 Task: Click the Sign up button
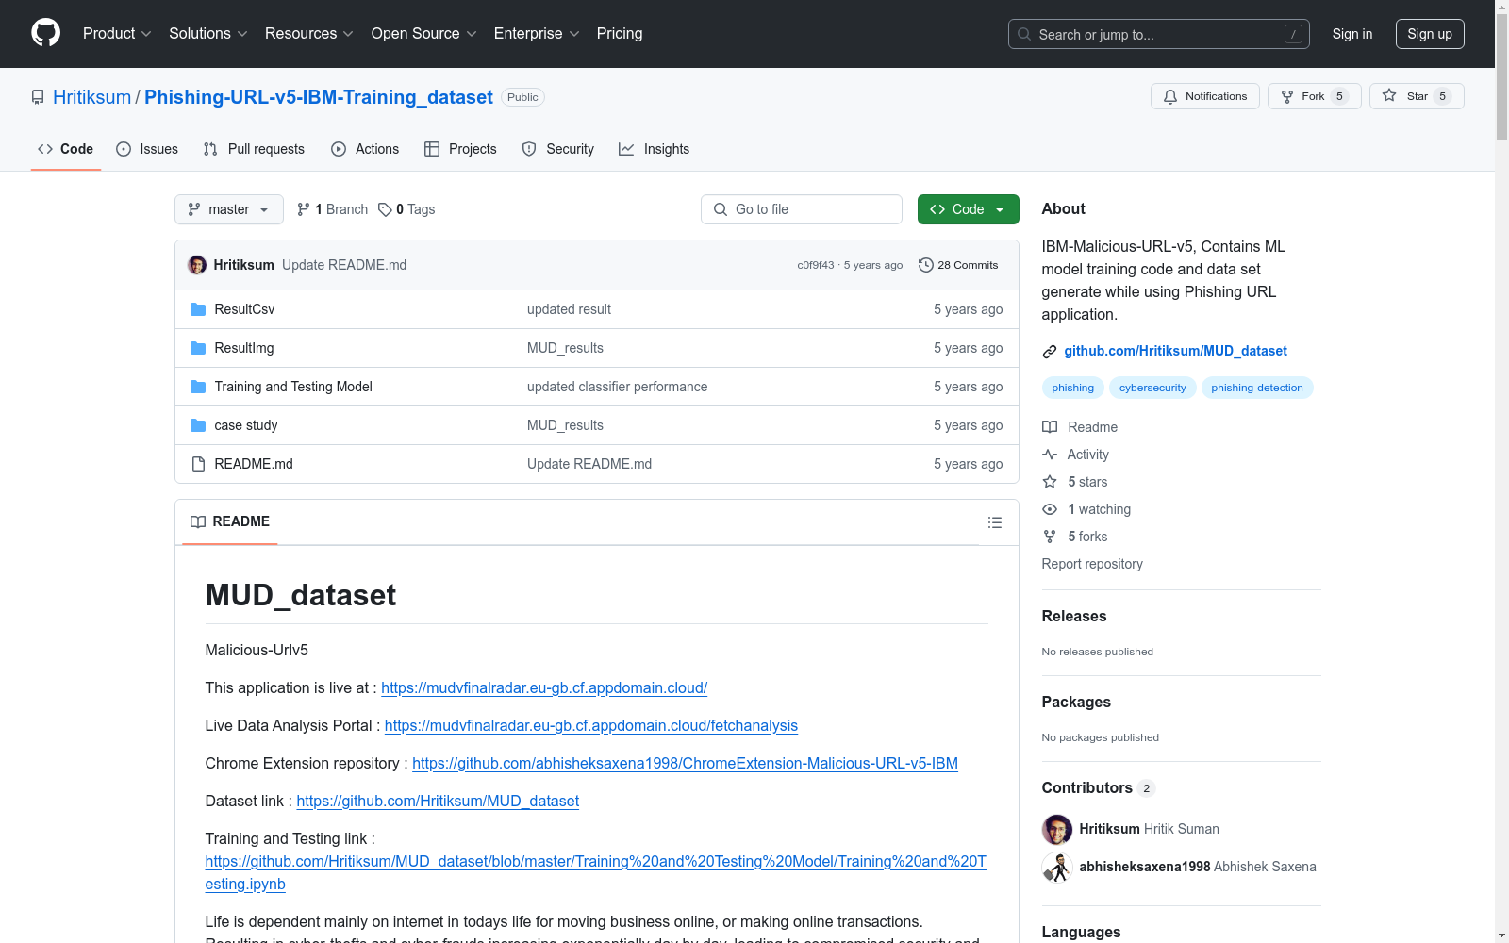pos(1430,34)
